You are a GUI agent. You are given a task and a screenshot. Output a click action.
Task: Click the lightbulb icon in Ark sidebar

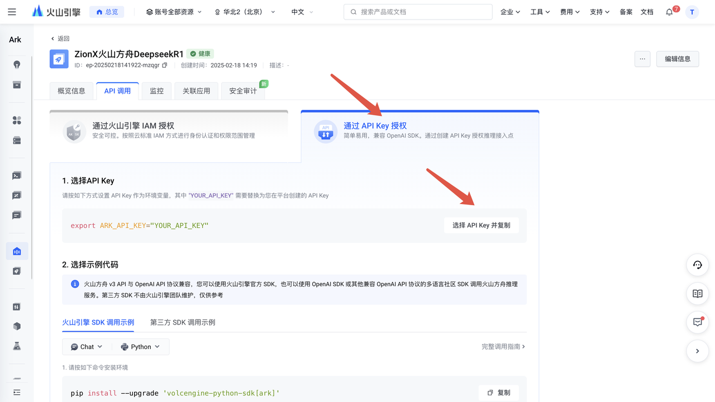pos(17,64)
